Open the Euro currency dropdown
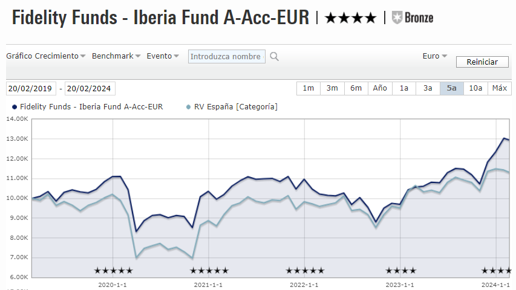The image size is (516, 290). coord(434,56)
